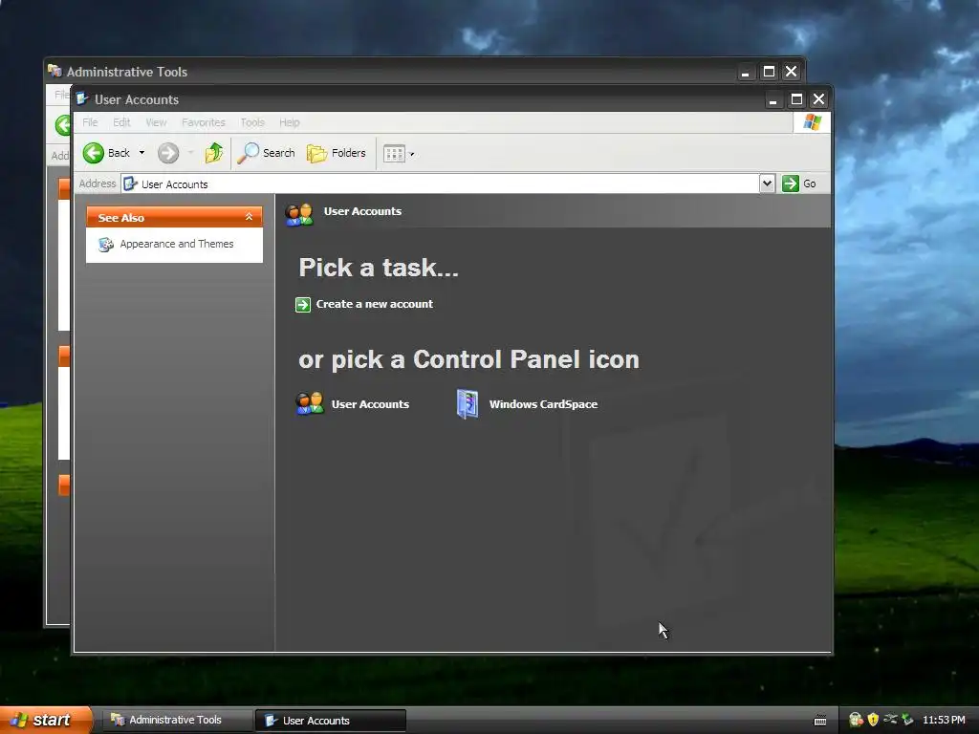Open the File menu
Viewport: 979px width, 734px height.
coord(90,122)
